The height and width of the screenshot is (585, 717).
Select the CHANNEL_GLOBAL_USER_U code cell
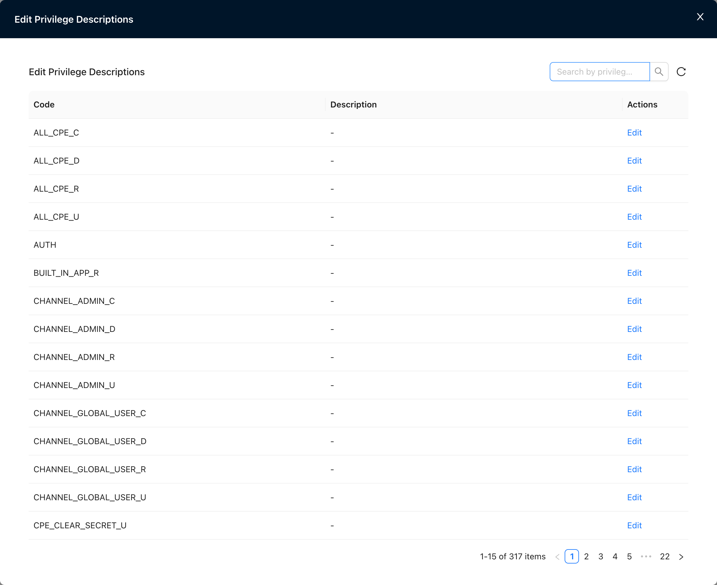coord(177,497)
